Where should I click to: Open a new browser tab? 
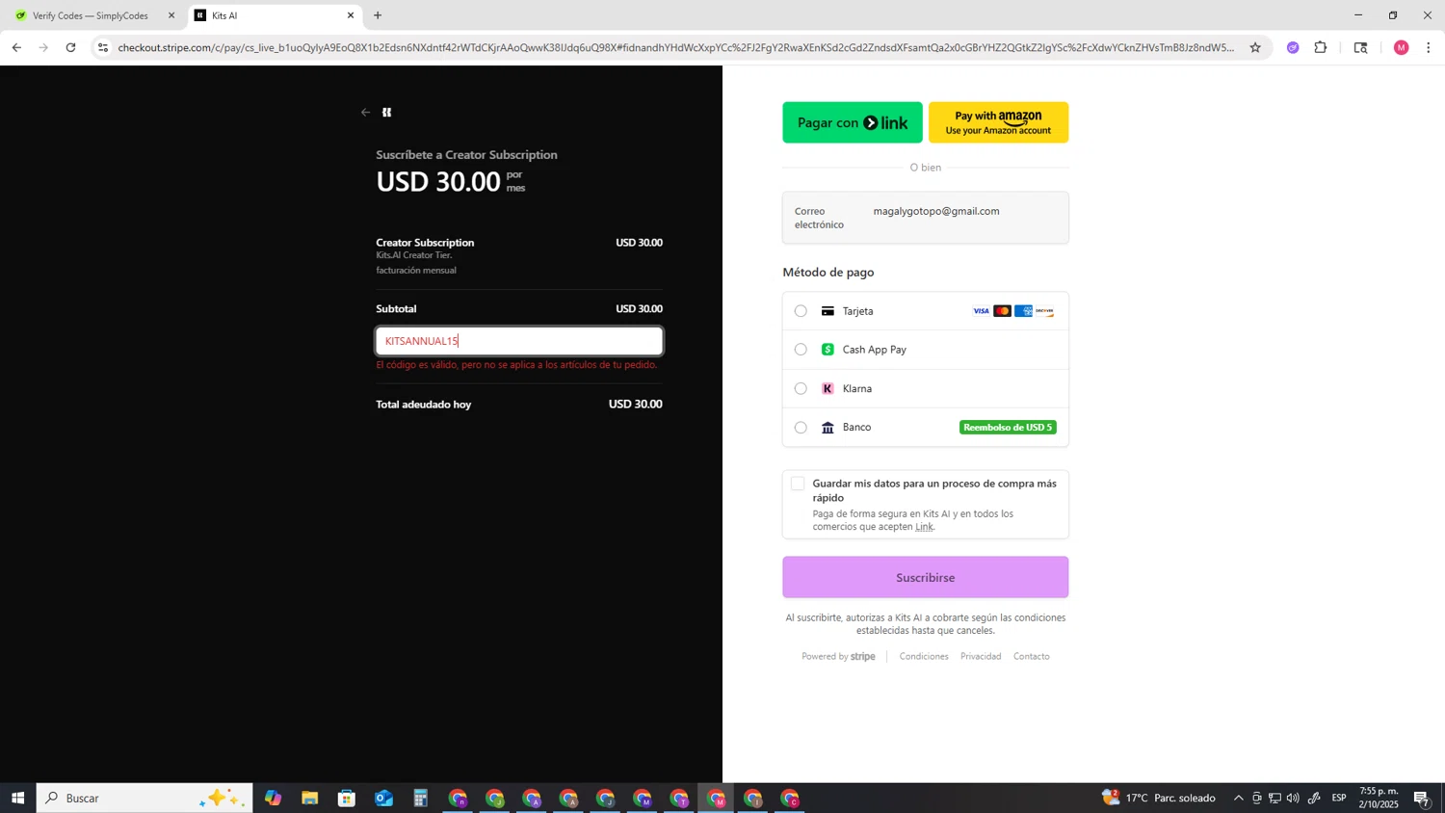378,15
